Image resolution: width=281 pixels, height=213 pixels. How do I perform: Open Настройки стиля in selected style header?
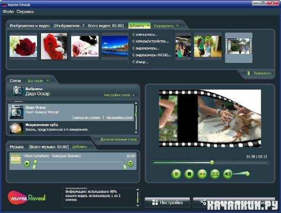pyautogui.click(x=119, y=95)
